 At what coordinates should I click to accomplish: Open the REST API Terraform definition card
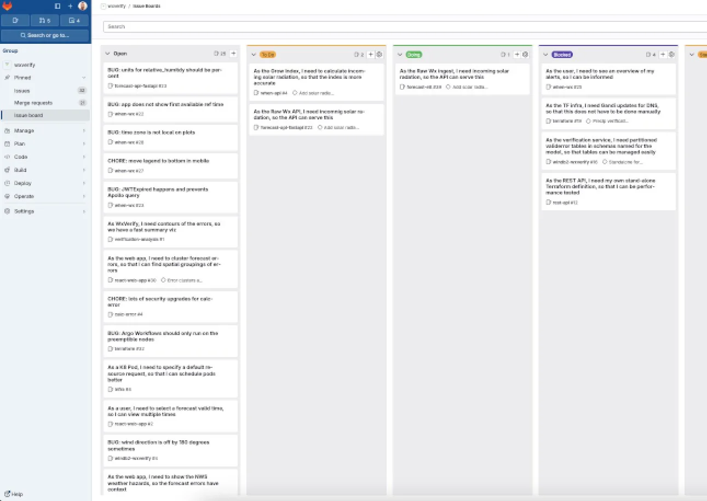pos(608,191)
